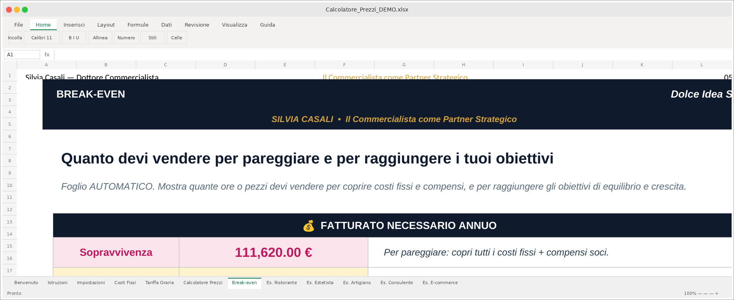This screenshot has width=734, height=300.
Task: Click the B I U formatting button
Action: point(74,38)
